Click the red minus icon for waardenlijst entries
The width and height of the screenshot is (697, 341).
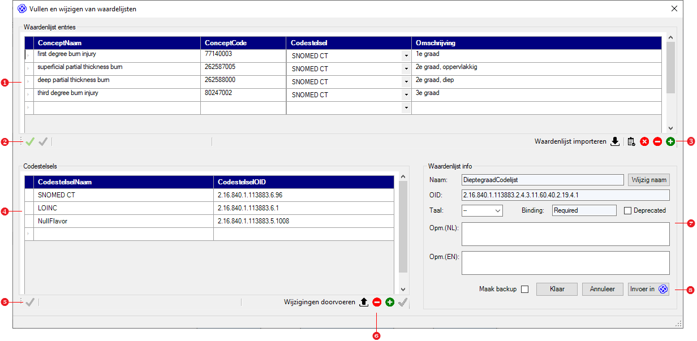click(x=657, y=141)
